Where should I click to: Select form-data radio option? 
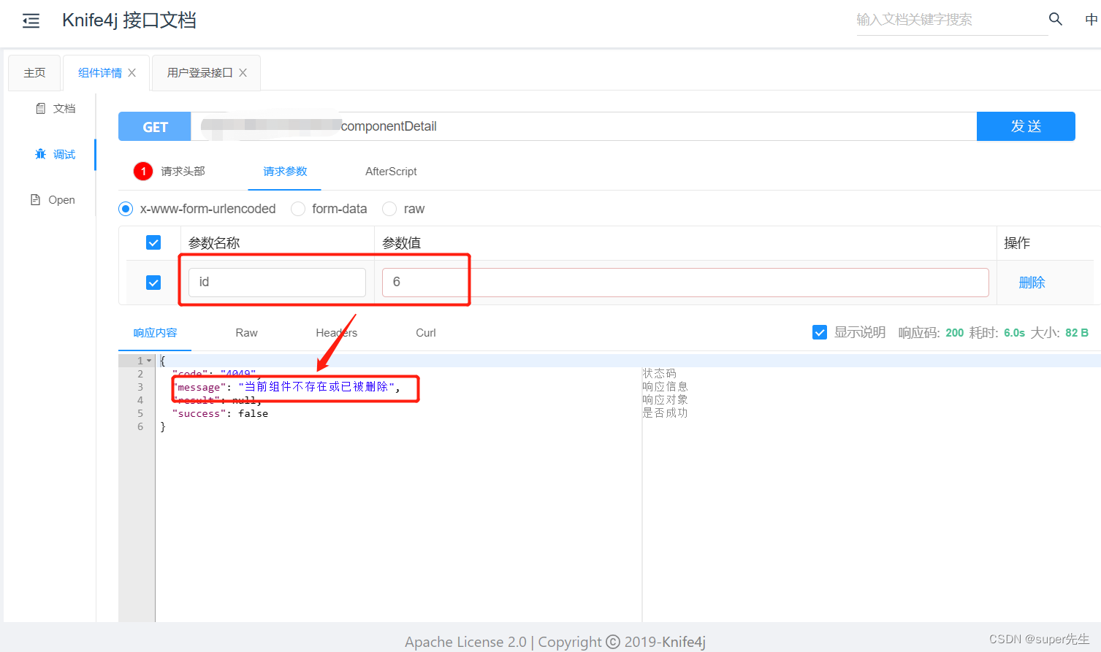click(x=298, y=209)
